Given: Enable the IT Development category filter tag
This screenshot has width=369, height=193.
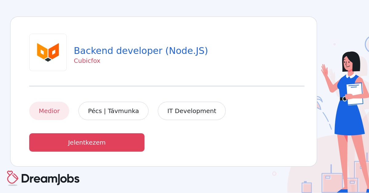Looking at the screenshot, I should pos(192,111).
